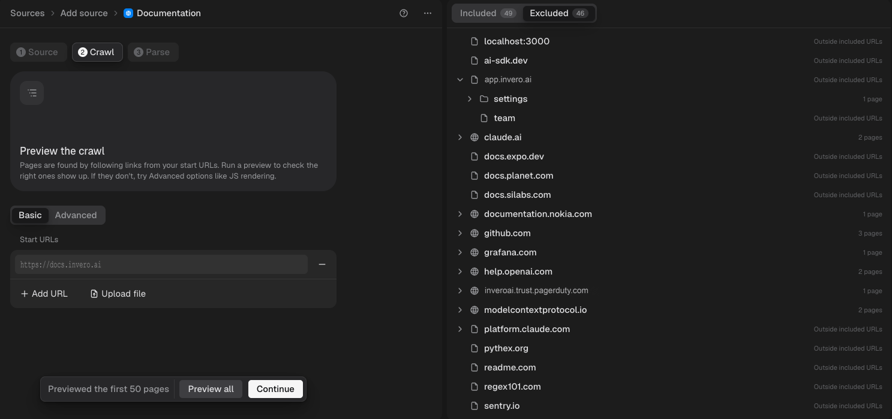Click the globe icon beside inveroai.trust.pagerduty.com
Viewport: 892px width, 419px height.
click(x=474, y=291)
